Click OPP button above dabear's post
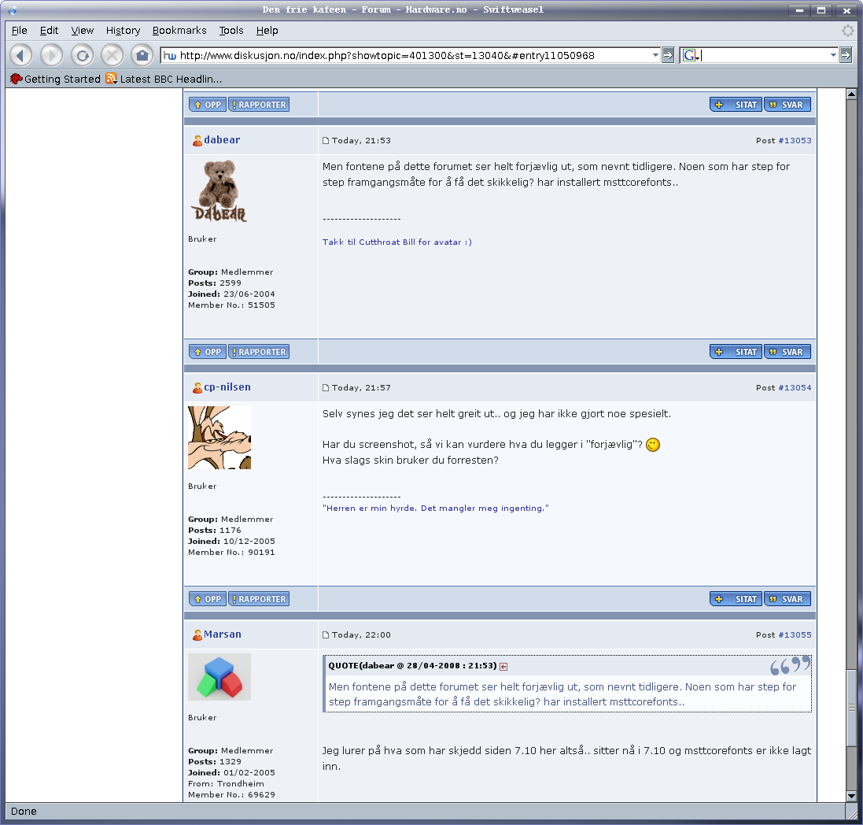 208,105
